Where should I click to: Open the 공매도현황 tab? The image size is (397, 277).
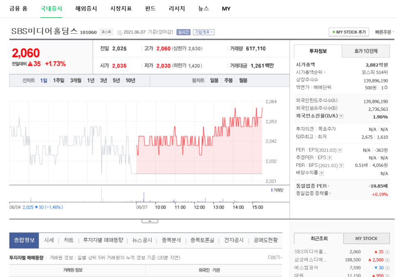point(265,240)
